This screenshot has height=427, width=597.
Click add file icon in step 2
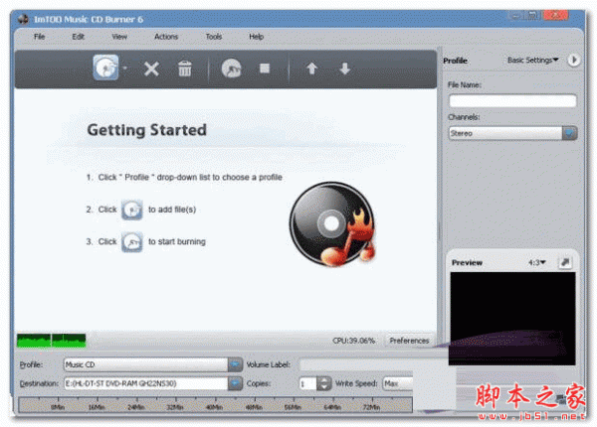pos(132,210)
